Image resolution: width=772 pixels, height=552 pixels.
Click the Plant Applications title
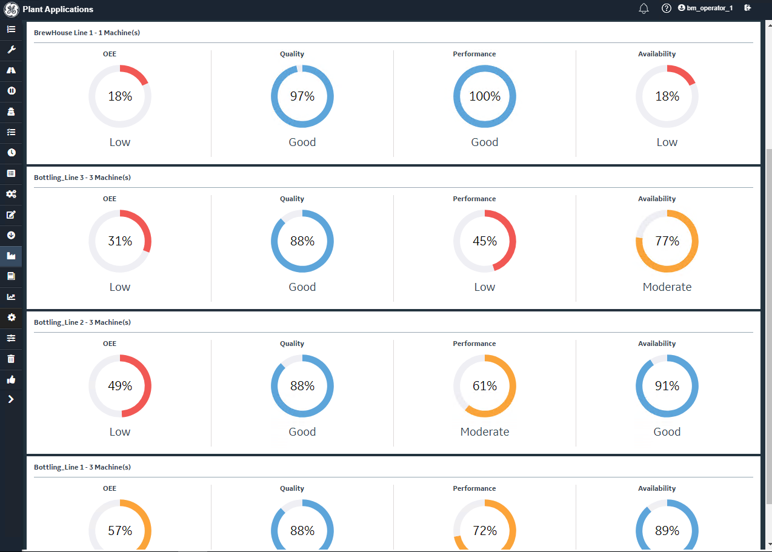pyautogui.click(x=58, y=10)
